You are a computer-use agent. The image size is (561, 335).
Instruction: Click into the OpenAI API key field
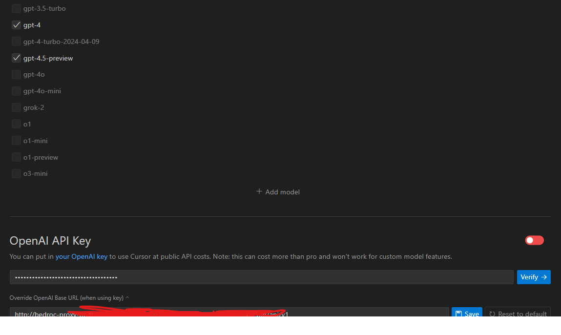261,277
